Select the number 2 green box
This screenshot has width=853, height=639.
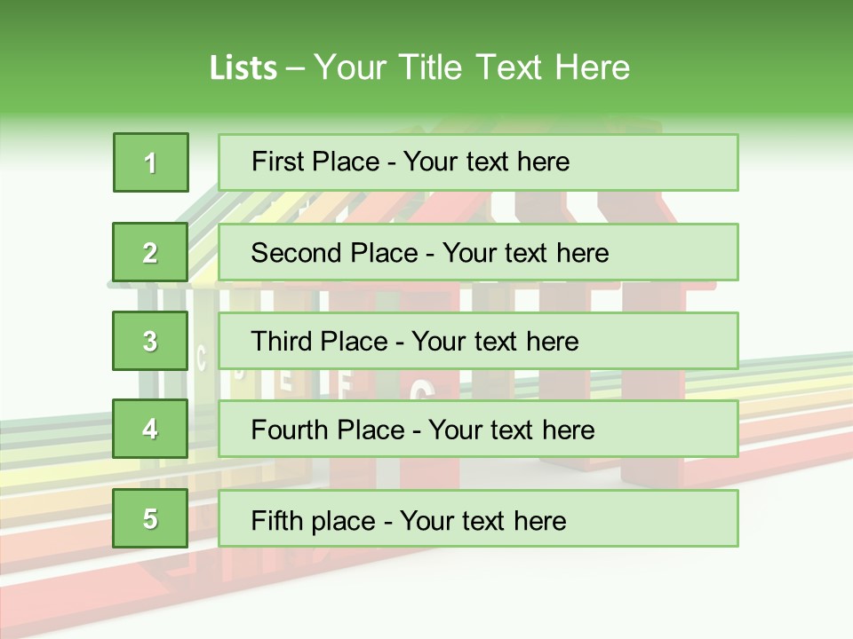pyautogui.click(x=150, y=252)
